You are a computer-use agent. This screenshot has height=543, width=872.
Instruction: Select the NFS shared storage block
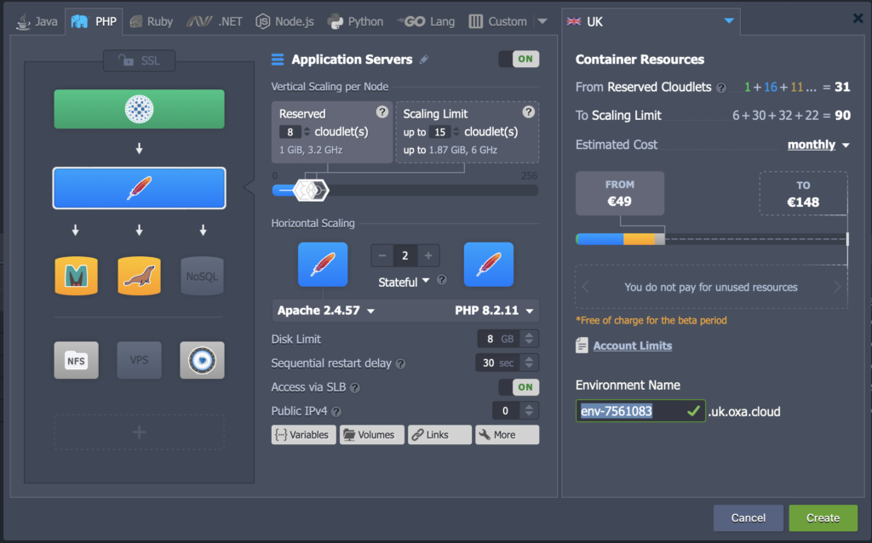click(76, 360)
